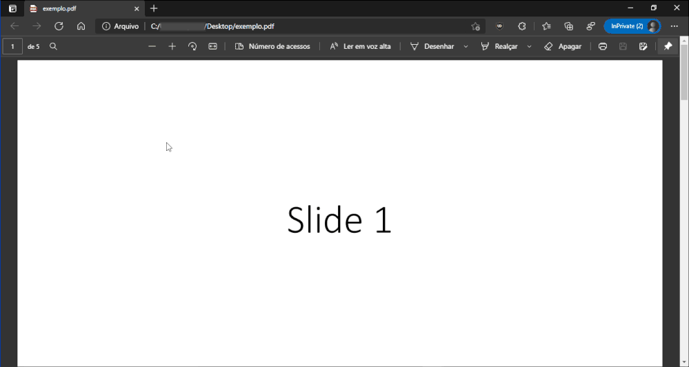Open the uBlock shield extension

499,26
